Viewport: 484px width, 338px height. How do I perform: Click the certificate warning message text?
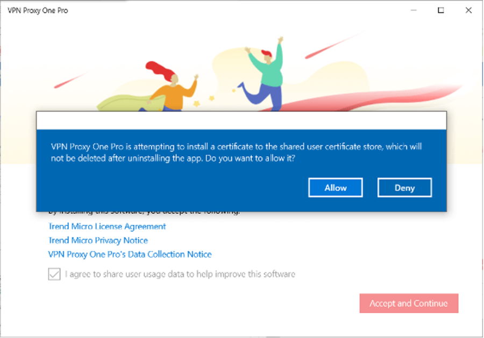point(237,153)
